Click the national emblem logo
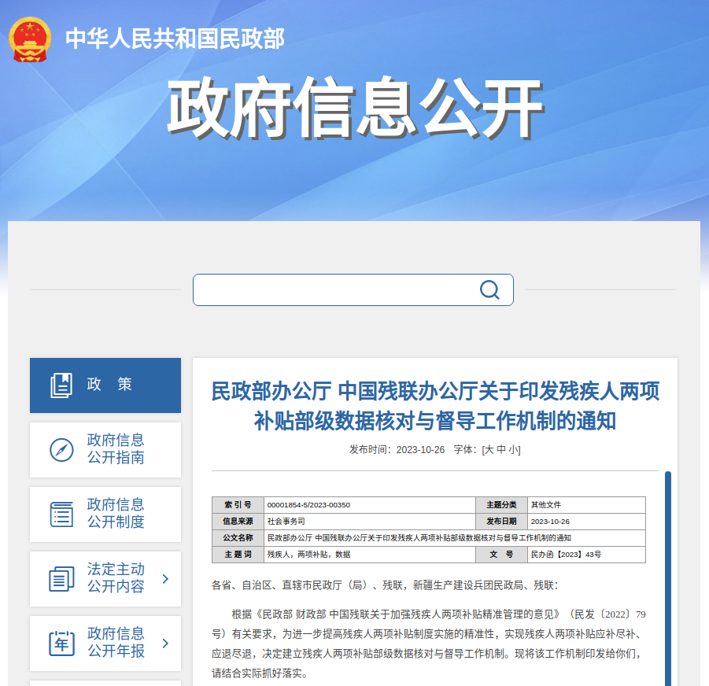This screenshot has width=709, height=686. pyautogui.click(x=30, y=39)
